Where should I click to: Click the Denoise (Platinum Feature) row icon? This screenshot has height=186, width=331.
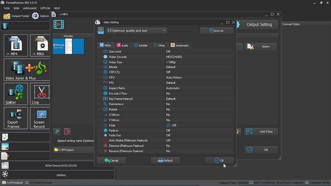pyautogui.click(x=105, y=146)
